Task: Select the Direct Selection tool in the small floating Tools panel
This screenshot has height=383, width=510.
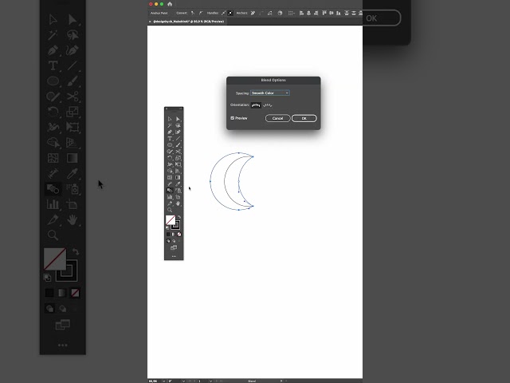Action: point(178,119)
